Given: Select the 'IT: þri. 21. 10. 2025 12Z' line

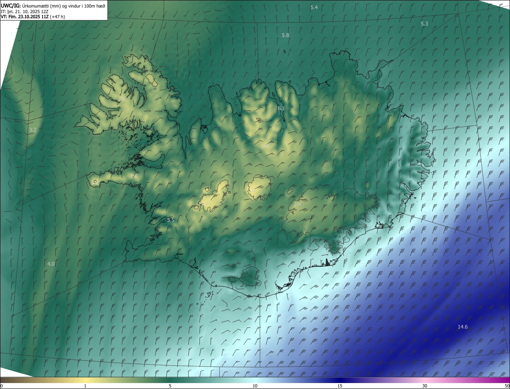Looking at the screenshot, I should tap(25, 11).
